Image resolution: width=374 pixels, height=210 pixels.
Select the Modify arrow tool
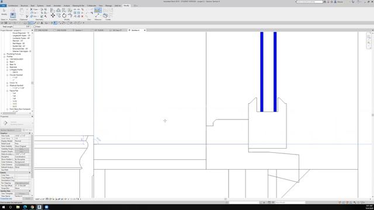[4, 12]
